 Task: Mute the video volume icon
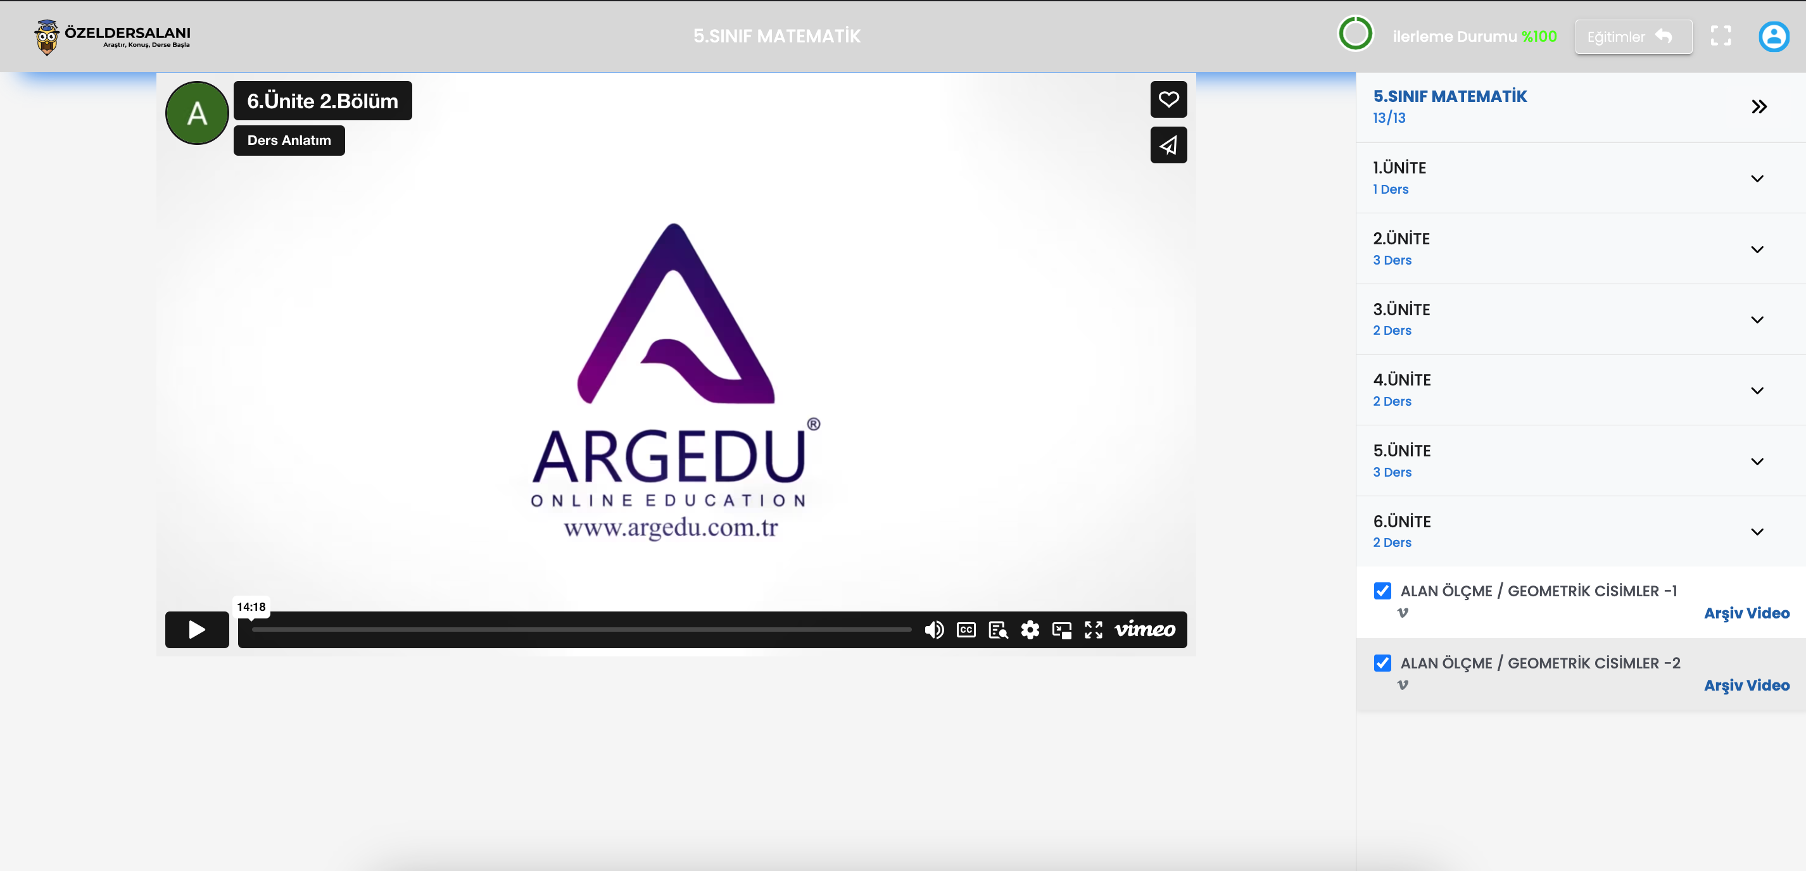[x=933, y=629]
